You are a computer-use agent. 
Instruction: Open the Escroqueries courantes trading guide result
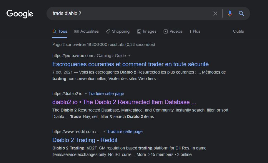click(130, 64)
